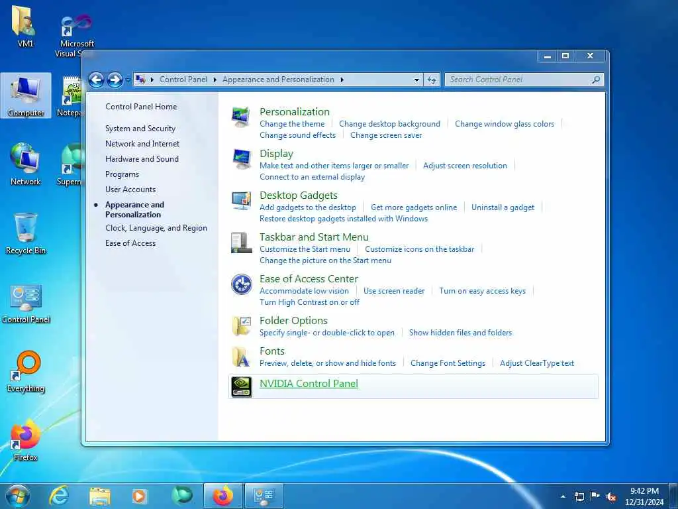
Task: Expand the arrow after Appearance and Personalization breadcrumb
Action: click(342, 80)
